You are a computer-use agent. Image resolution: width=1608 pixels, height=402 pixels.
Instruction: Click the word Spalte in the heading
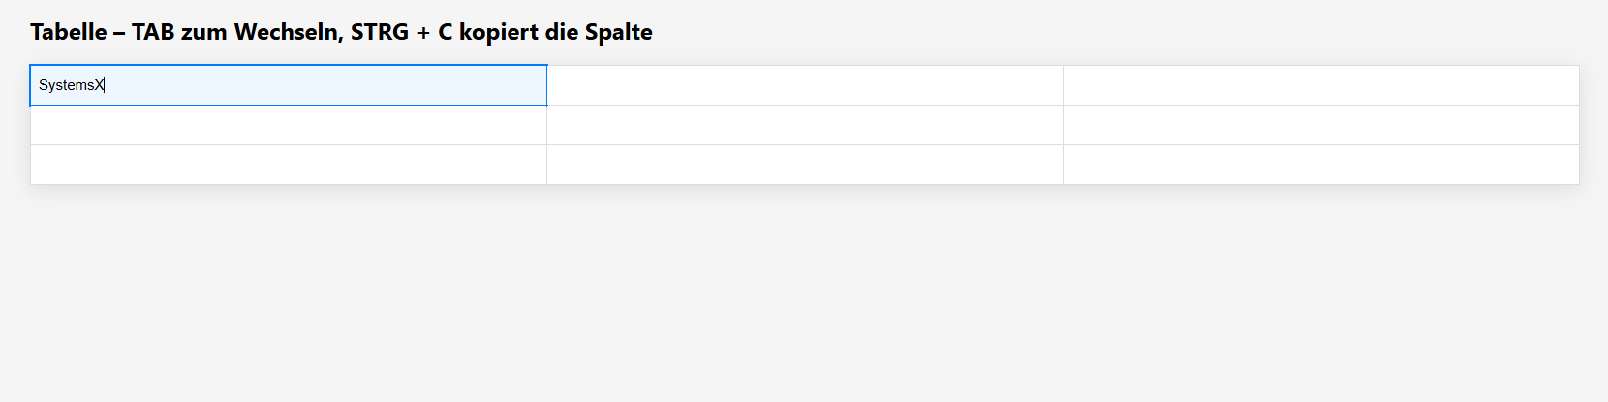tap(618, 32)
